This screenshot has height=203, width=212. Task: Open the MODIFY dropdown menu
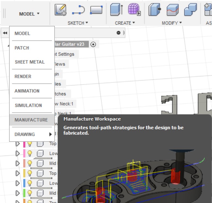172,23
